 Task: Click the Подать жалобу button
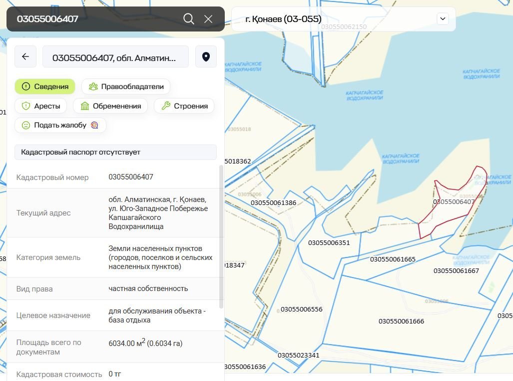pyautogui.click(x=60, y=125)
